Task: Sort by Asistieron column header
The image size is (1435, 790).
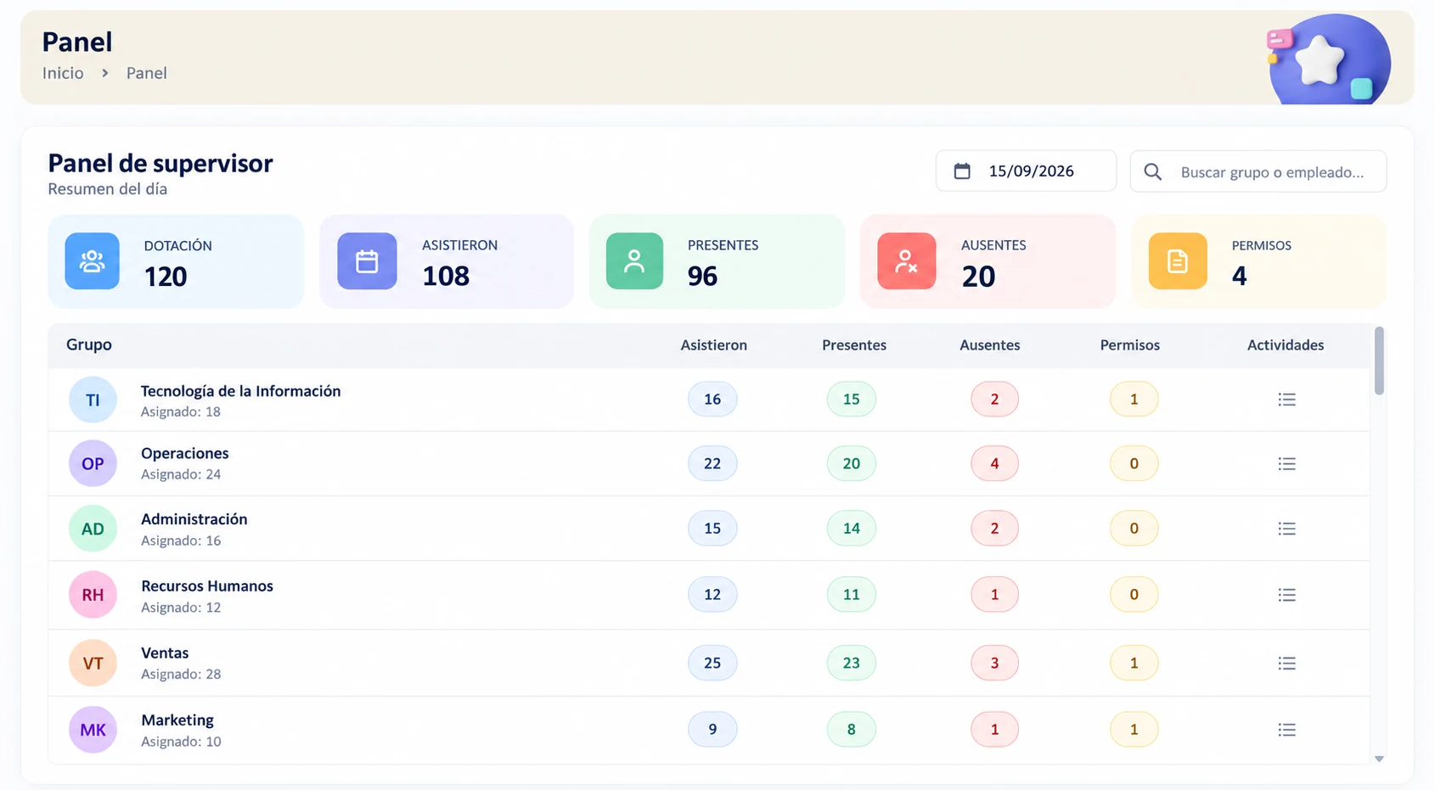Action: (713, 345)
